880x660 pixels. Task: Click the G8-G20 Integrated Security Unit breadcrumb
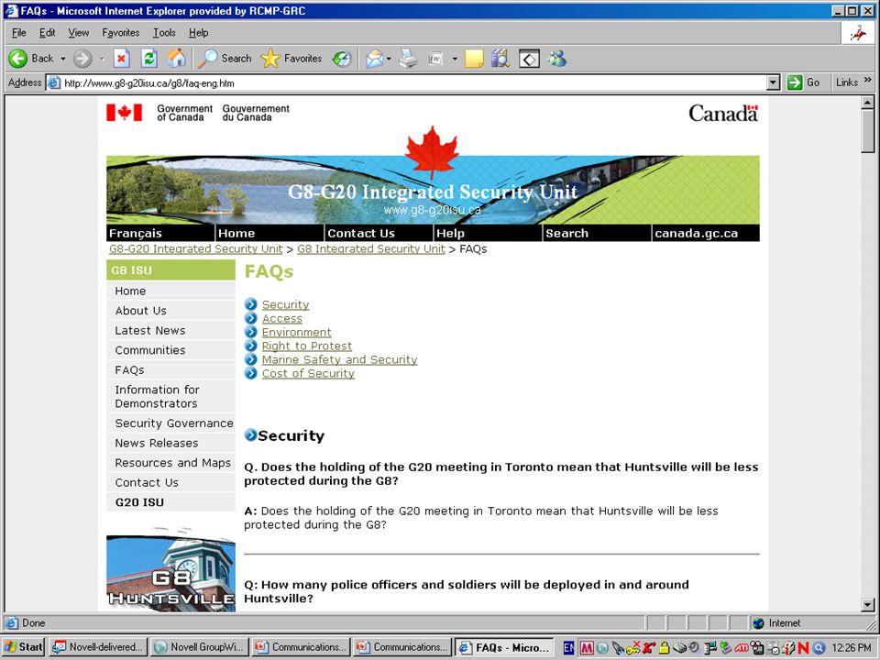[x=196, y=248]
